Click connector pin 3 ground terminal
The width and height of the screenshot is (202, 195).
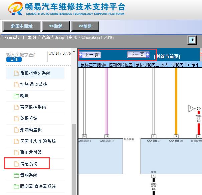[154, 176]
